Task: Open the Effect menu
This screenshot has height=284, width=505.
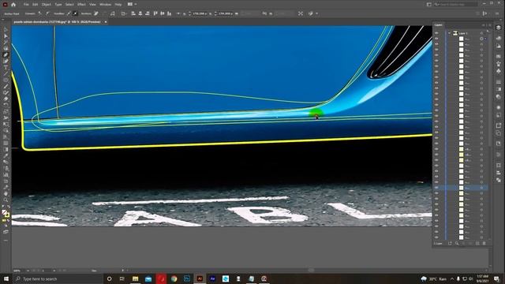Action: tap(81, 5)
